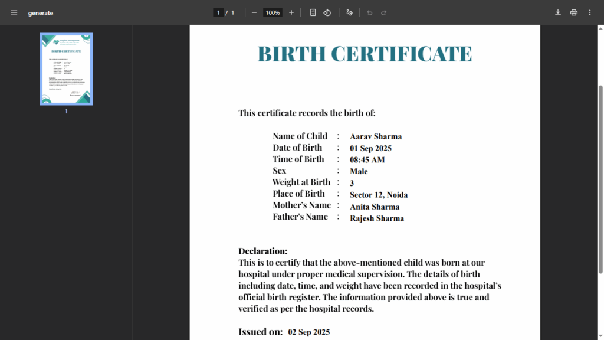Print the birth certificate
The height and width of the screenshot is (340, 604).
(x=574, y=12)
